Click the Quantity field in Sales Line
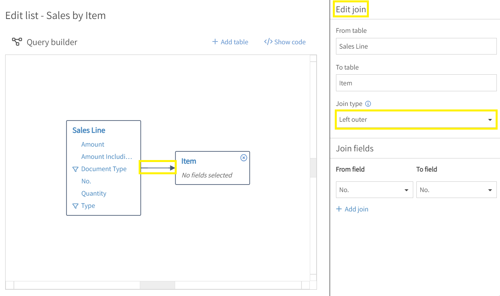The image size is (500, 296). (x=94, y=194)
